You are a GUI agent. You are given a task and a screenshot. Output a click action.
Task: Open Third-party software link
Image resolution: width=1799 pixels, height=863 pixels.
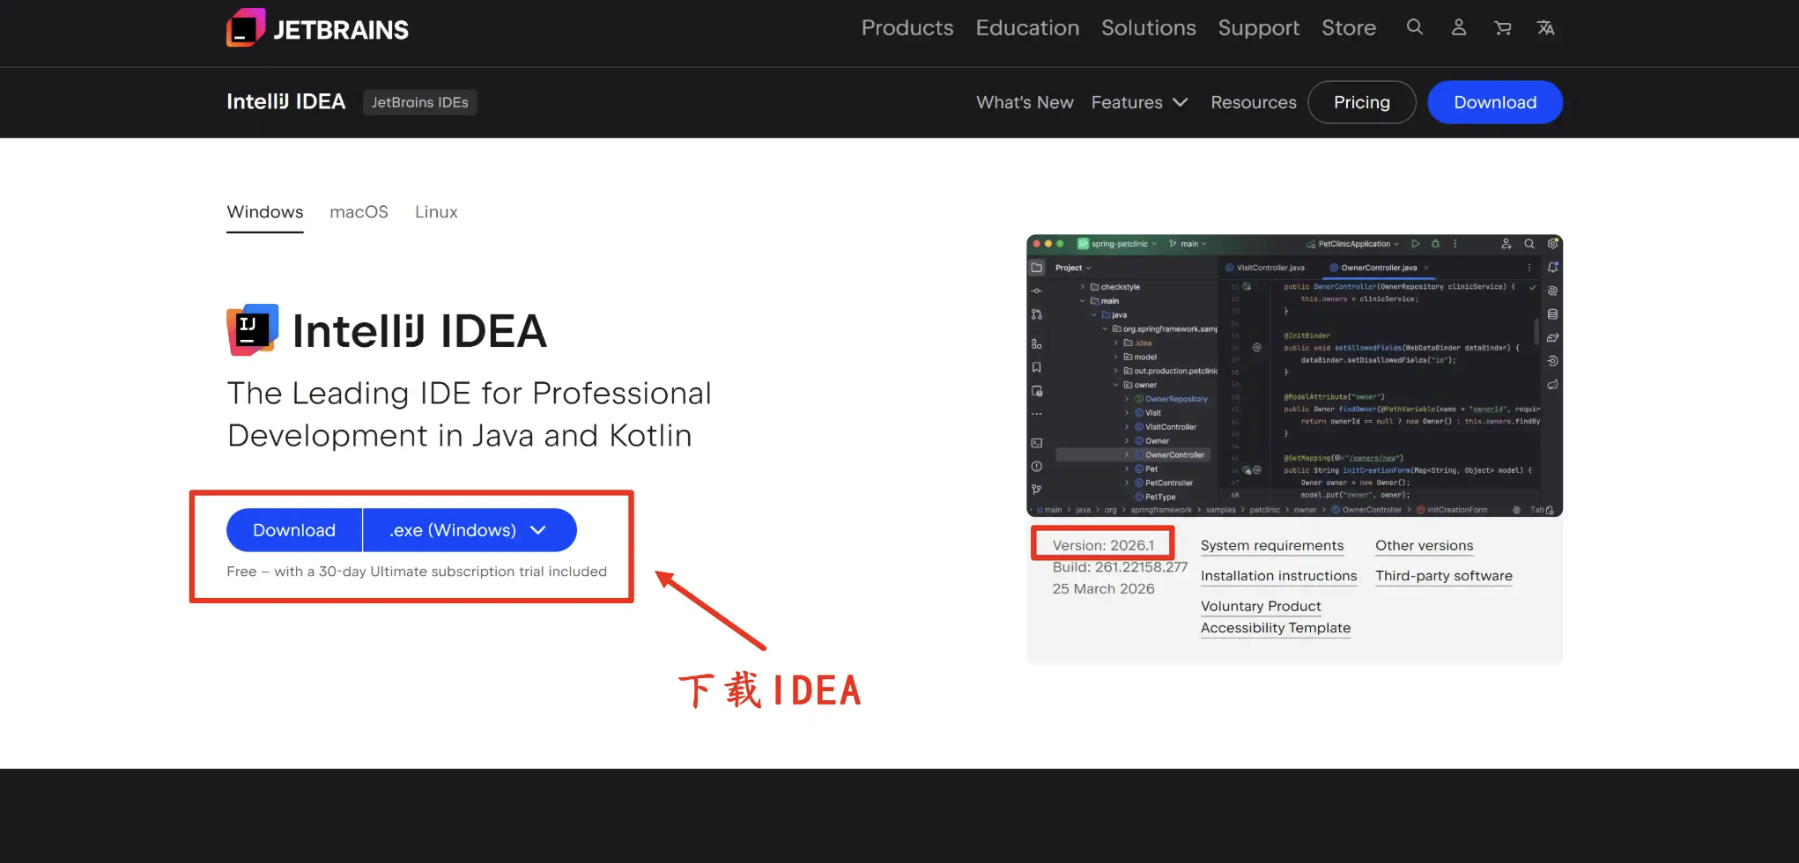(x=1444, y=576)
